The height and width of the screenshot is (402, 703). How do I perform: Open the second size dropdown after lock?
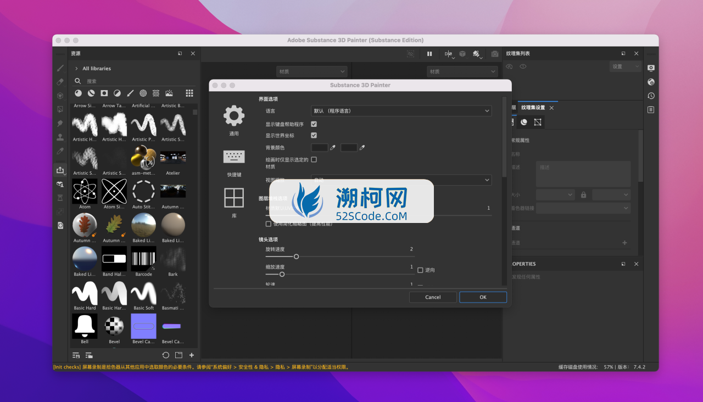[611, 194]
